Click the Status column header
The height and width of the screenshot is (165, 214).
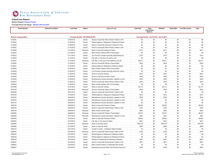(85, 28)
